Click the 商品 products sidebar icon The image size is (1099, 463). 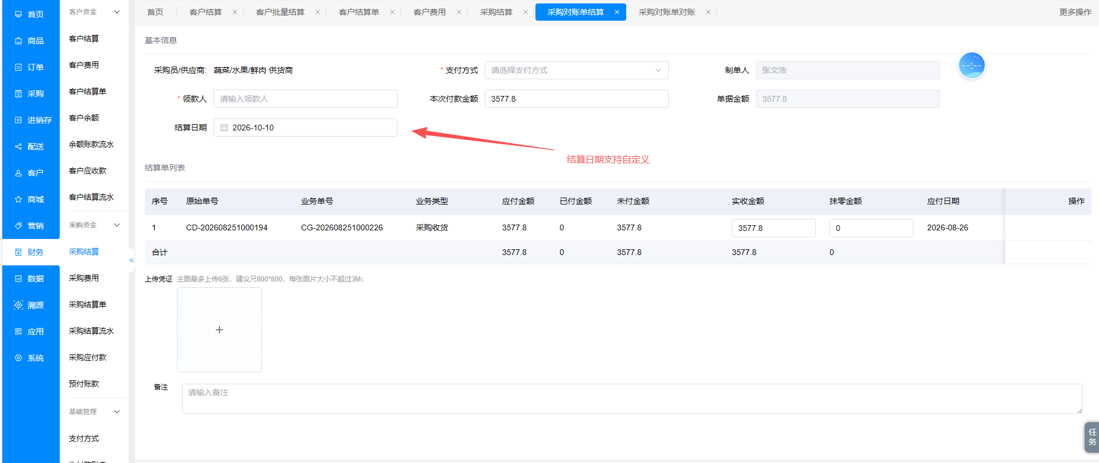pos(18,41)
